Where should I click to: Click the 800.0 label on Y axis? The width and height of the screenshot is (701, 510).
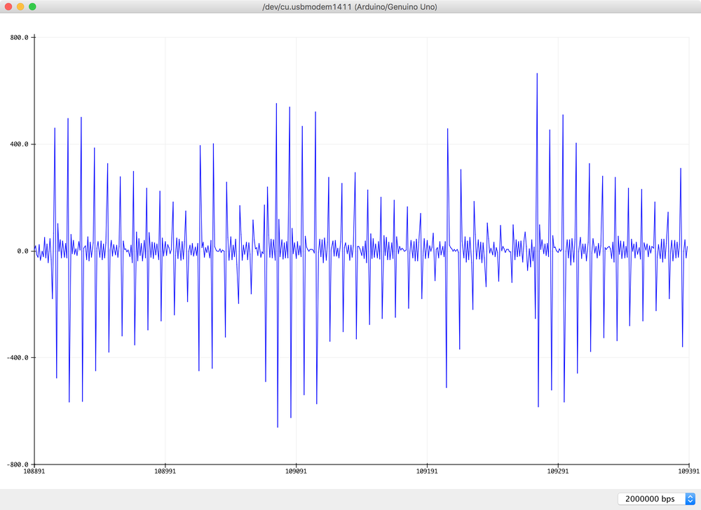coord(17,38)
